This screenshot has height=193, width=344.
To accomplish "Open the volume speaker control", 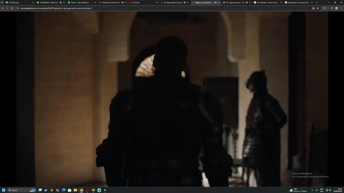I will click(x=330, y=190).
